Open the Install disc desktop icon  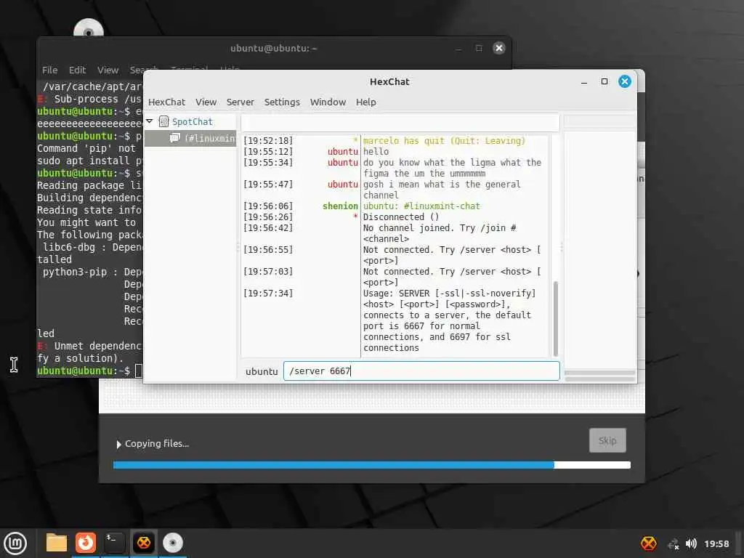[89, 28]
